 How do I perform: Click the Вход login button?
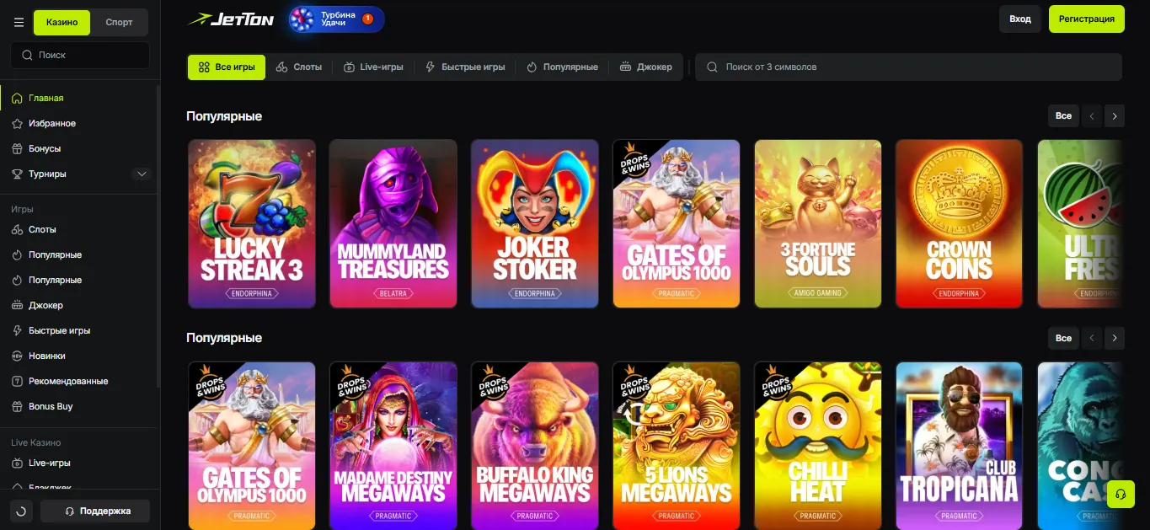coord(1020,19)
